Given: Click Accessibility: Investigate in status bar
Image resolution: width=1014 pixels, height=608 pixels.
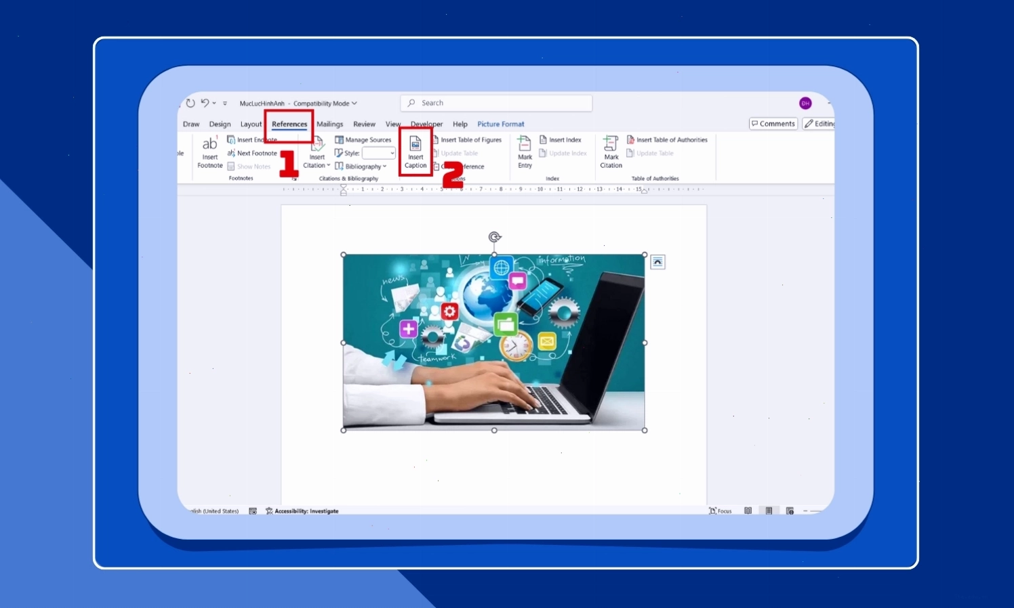Looking at the screenshot, I should point(302,511).
